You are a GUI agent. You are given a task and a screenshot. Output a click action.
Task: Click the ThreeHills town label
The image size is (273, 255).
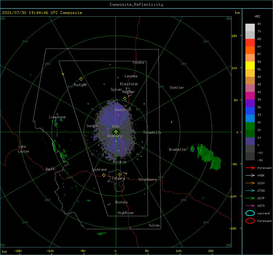click(152, 133)
